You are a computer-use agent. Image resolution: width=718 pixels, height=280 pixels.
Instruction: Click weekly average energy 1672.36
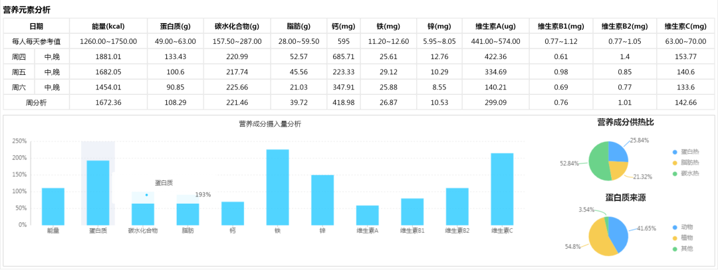pos(108,103)
